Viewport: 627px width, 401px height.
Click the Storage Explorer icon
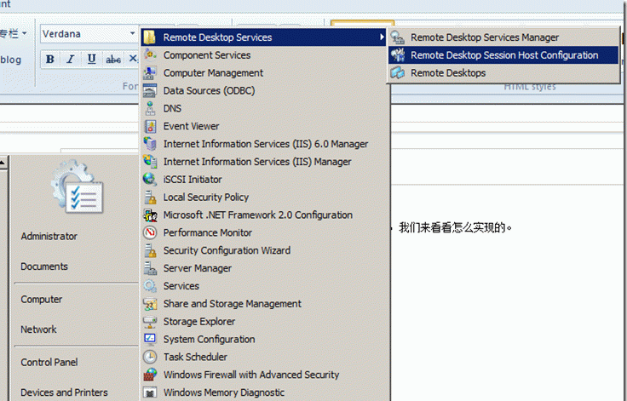[x=150, y=322]
